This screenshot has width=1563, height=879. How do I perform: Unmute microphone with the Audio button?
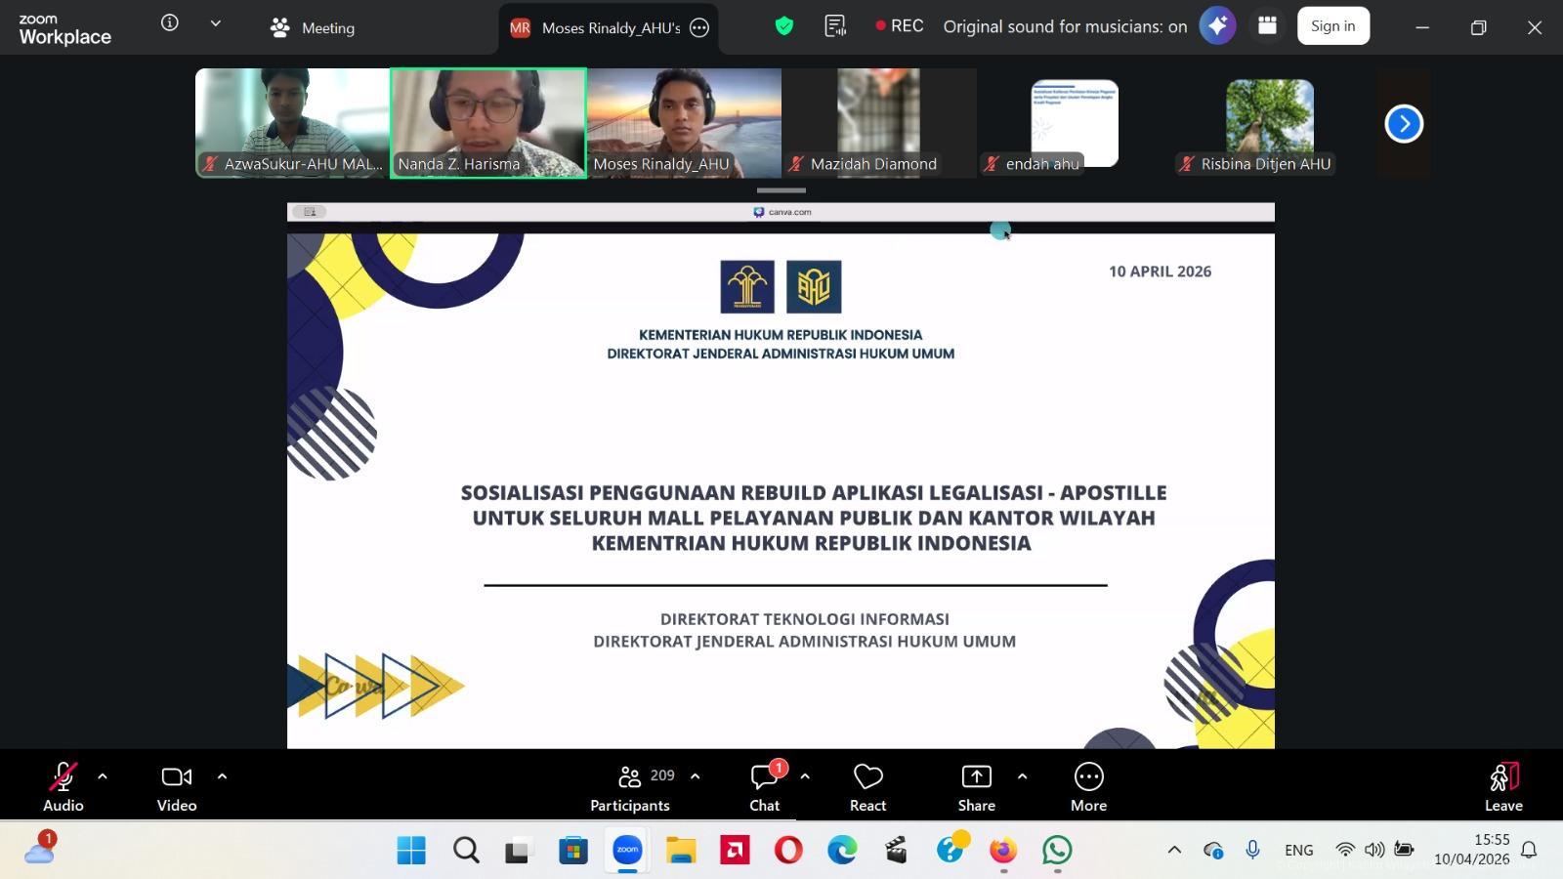coord(63,787)
